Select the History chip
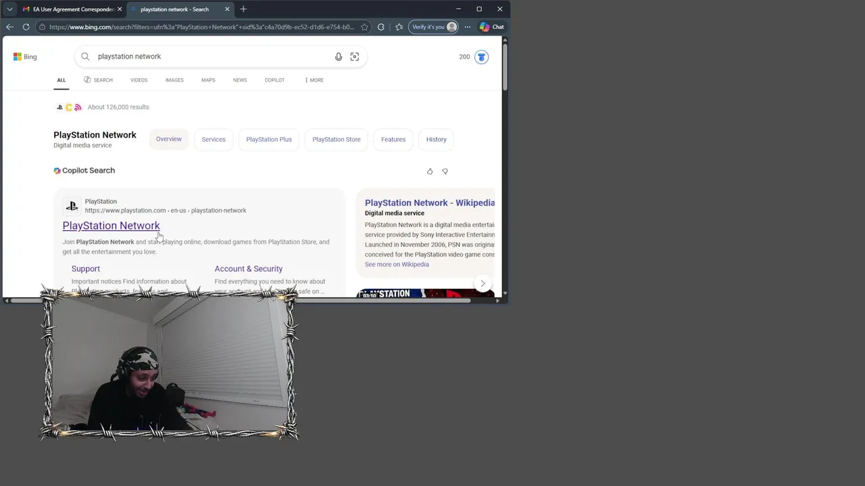Image resolution: width=865 pixels, height=486 pixels. (x=437, y=139)
